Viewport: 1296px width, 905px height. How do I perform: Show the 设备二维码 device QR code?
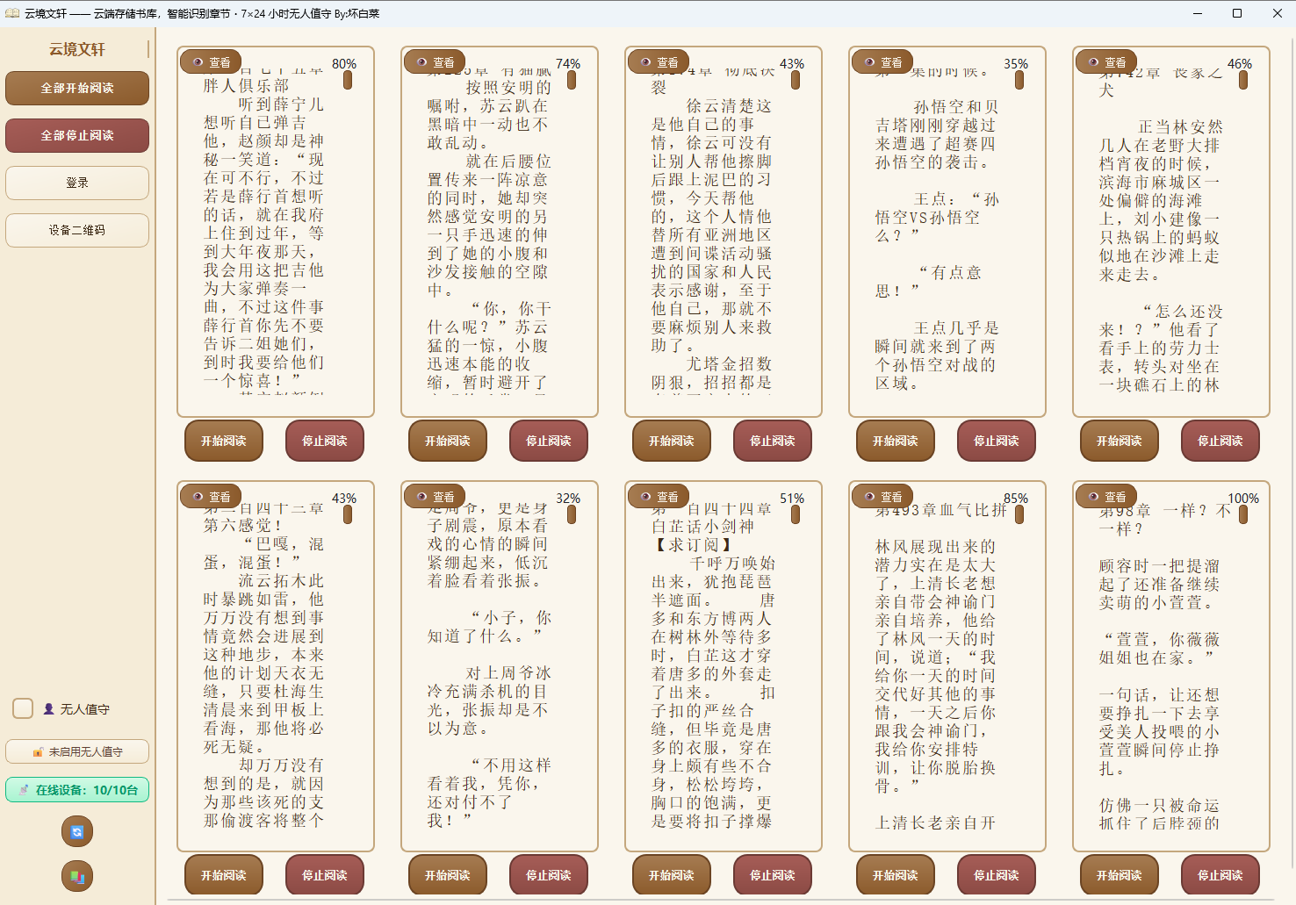click(x=77, y=230)
